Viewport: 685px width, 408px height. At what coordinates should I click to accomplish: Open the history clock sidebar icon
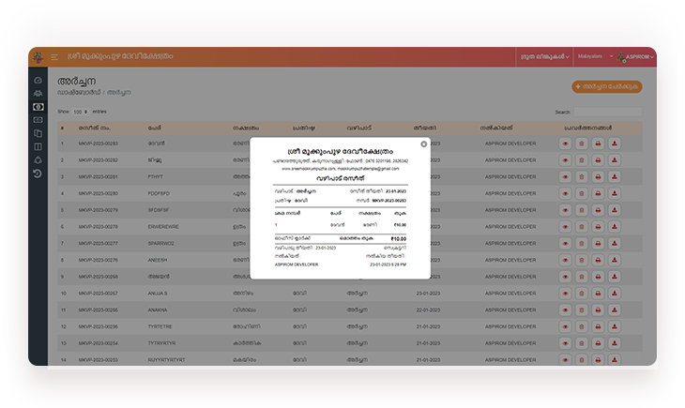point(38,174)
